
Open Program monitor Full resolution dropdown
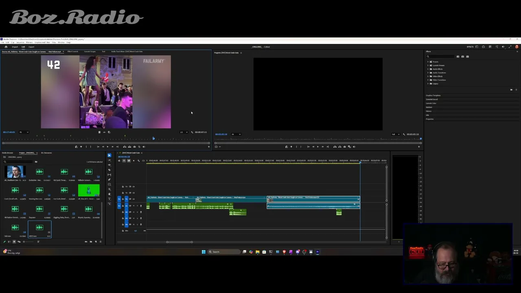[395, 134]
